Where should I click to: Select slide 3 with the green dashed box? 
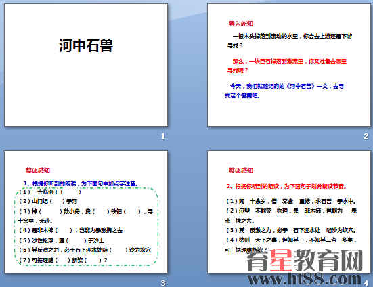tap(86, 212)
